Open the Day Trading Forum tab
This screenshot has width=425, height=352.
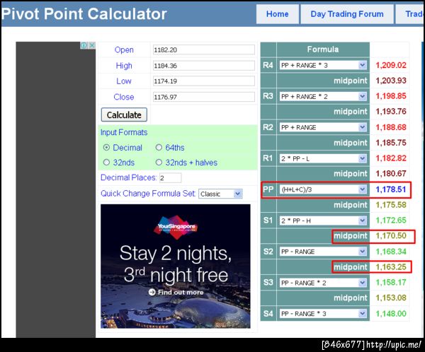[x=347, y=14]
